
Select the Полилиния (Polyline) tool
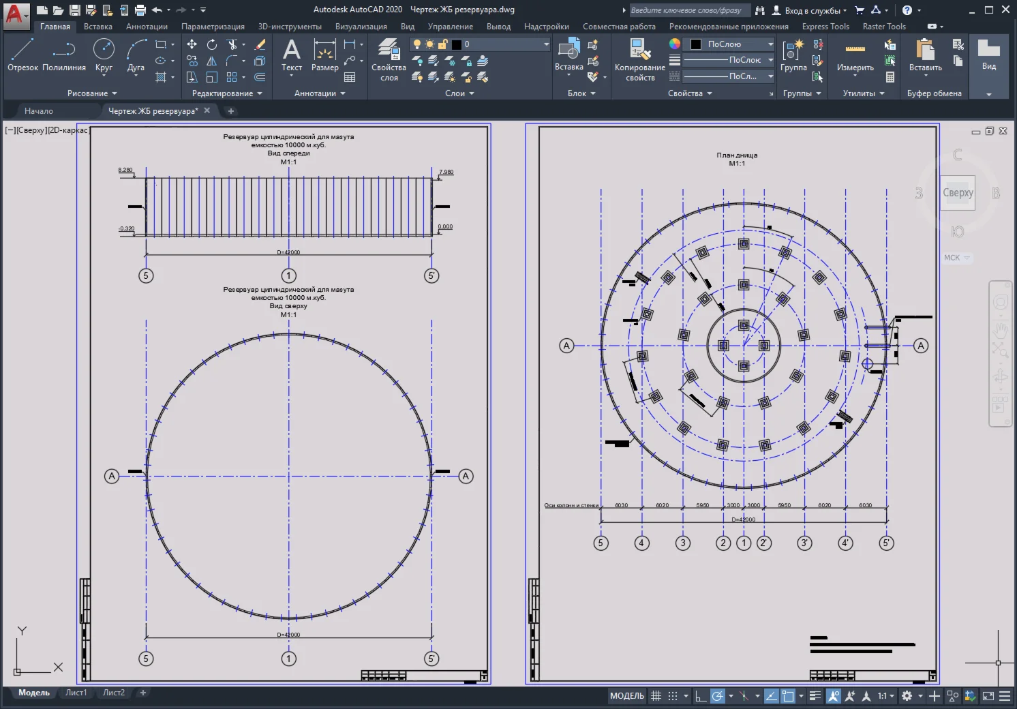pyautogui.click(x=64, y=55)
